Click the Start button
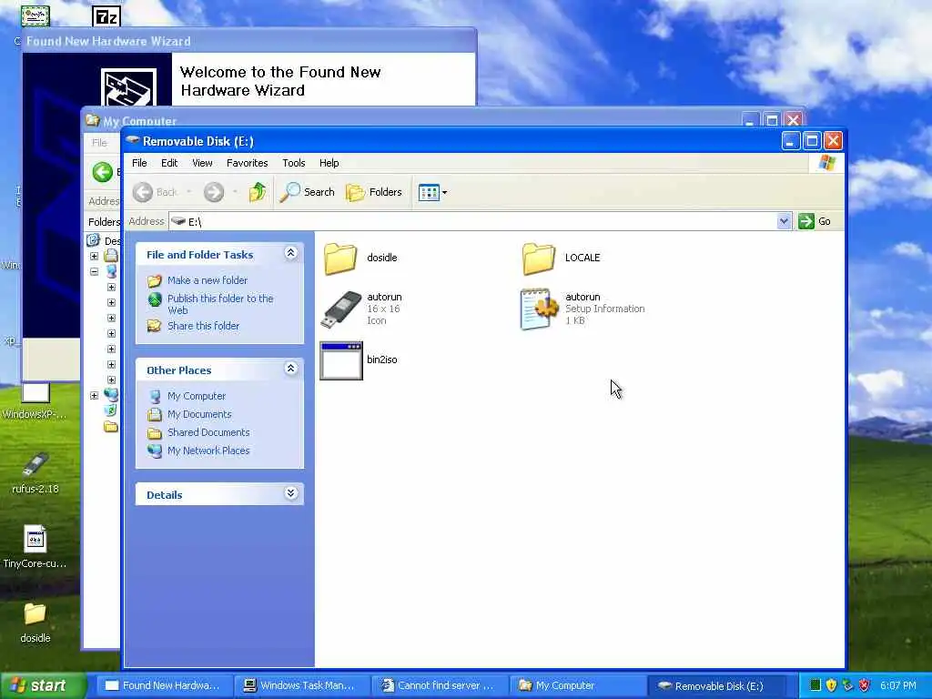The image size is (932, 699). (x=42, y=685)
